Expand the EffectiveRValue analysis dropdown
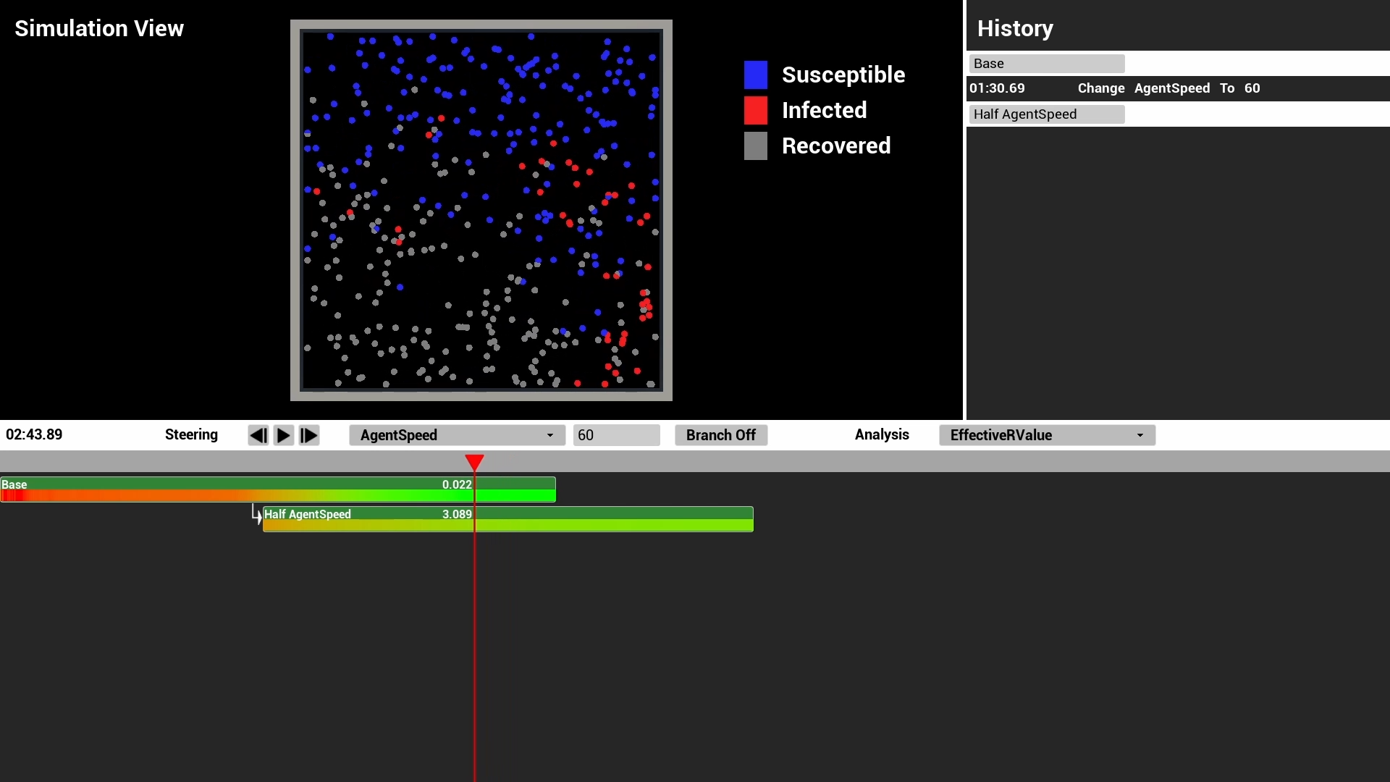 tap(1046, 435)
